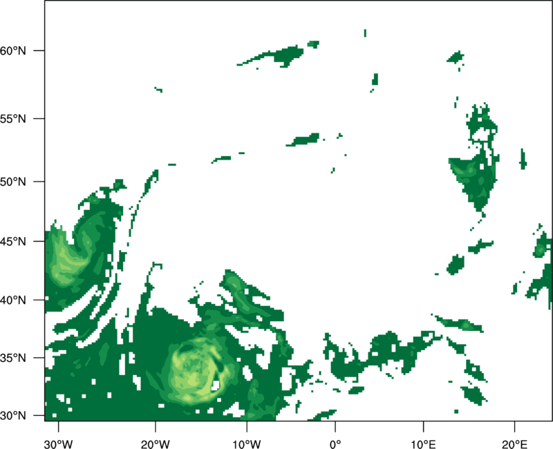The image size is (553, 449).
Task: Select the 40°N axis label
Action: [x=13, y=300]
